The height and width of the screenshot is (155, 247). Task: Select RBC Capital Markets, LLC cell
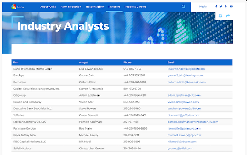pos(29,142)
